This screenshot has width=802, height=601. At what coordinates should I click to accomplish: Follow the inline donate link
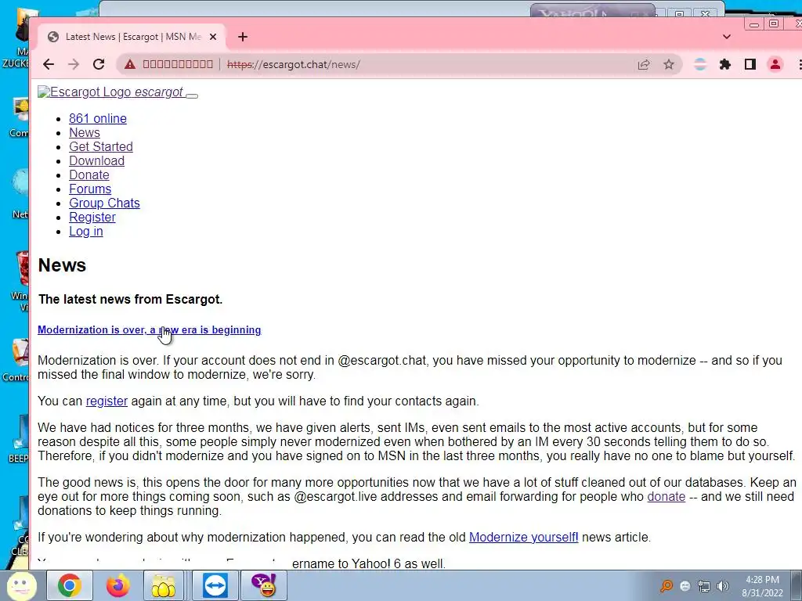pyautogui.click(x=666, y=497)
